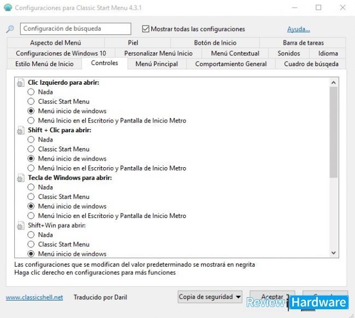Open Configuraciones de Windows 10 tab
Screen dimensions: 355x318
tap(61, 53)
